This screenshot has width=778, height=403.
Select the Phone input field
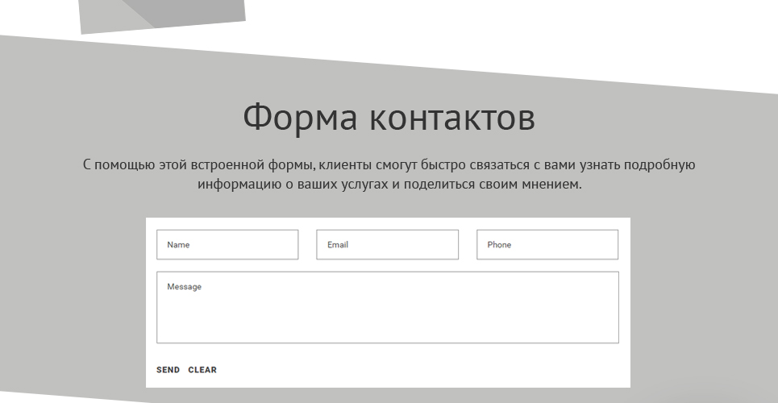point(547,245)
